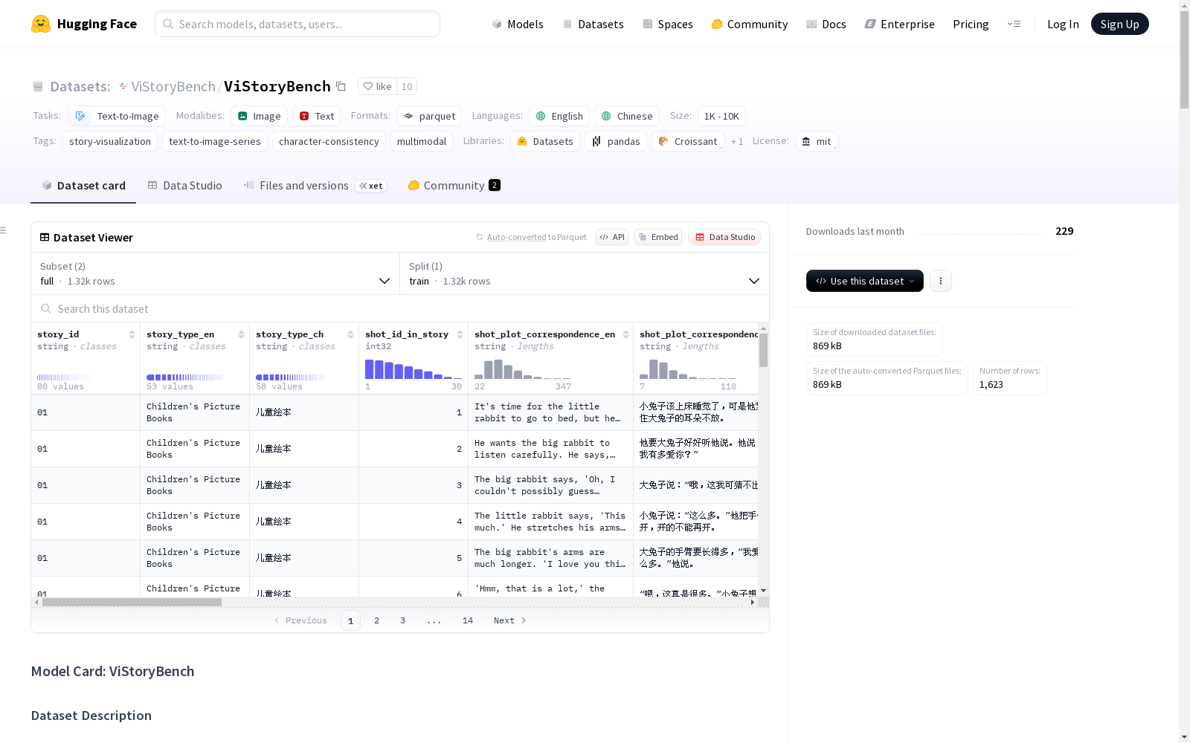Like the ViStoryBench dataset

(x=378, y=86)
